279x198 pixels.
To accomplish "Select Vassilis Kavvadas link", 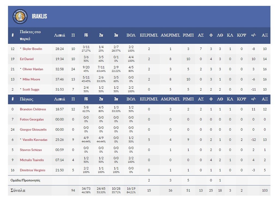I will [x=35, y=140].
